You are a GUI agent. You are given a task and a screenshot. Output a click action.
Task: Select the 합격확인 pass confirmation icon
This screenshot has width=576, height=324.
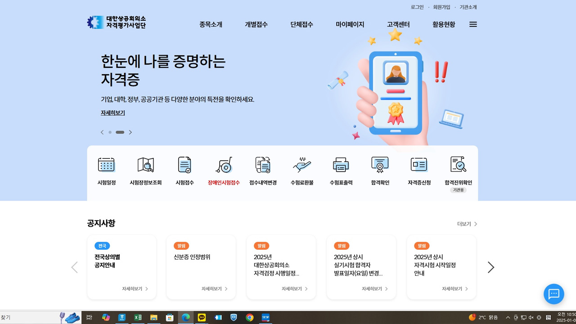pyautogui.click(x=380, y=171)
